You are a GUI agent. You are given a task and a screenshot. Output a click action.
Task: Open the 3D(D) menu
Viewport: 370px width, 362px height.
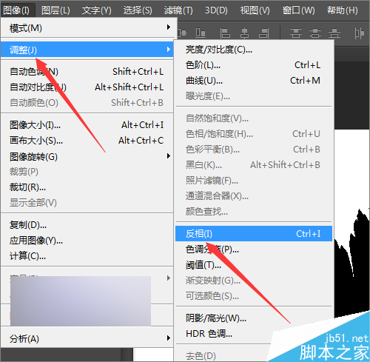coord(216,10)
